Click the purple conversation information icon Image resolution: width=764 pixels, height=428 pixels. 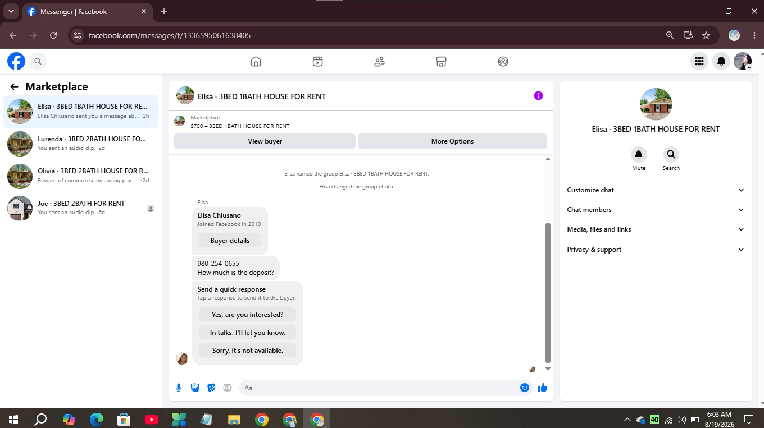tap(538, 96)
